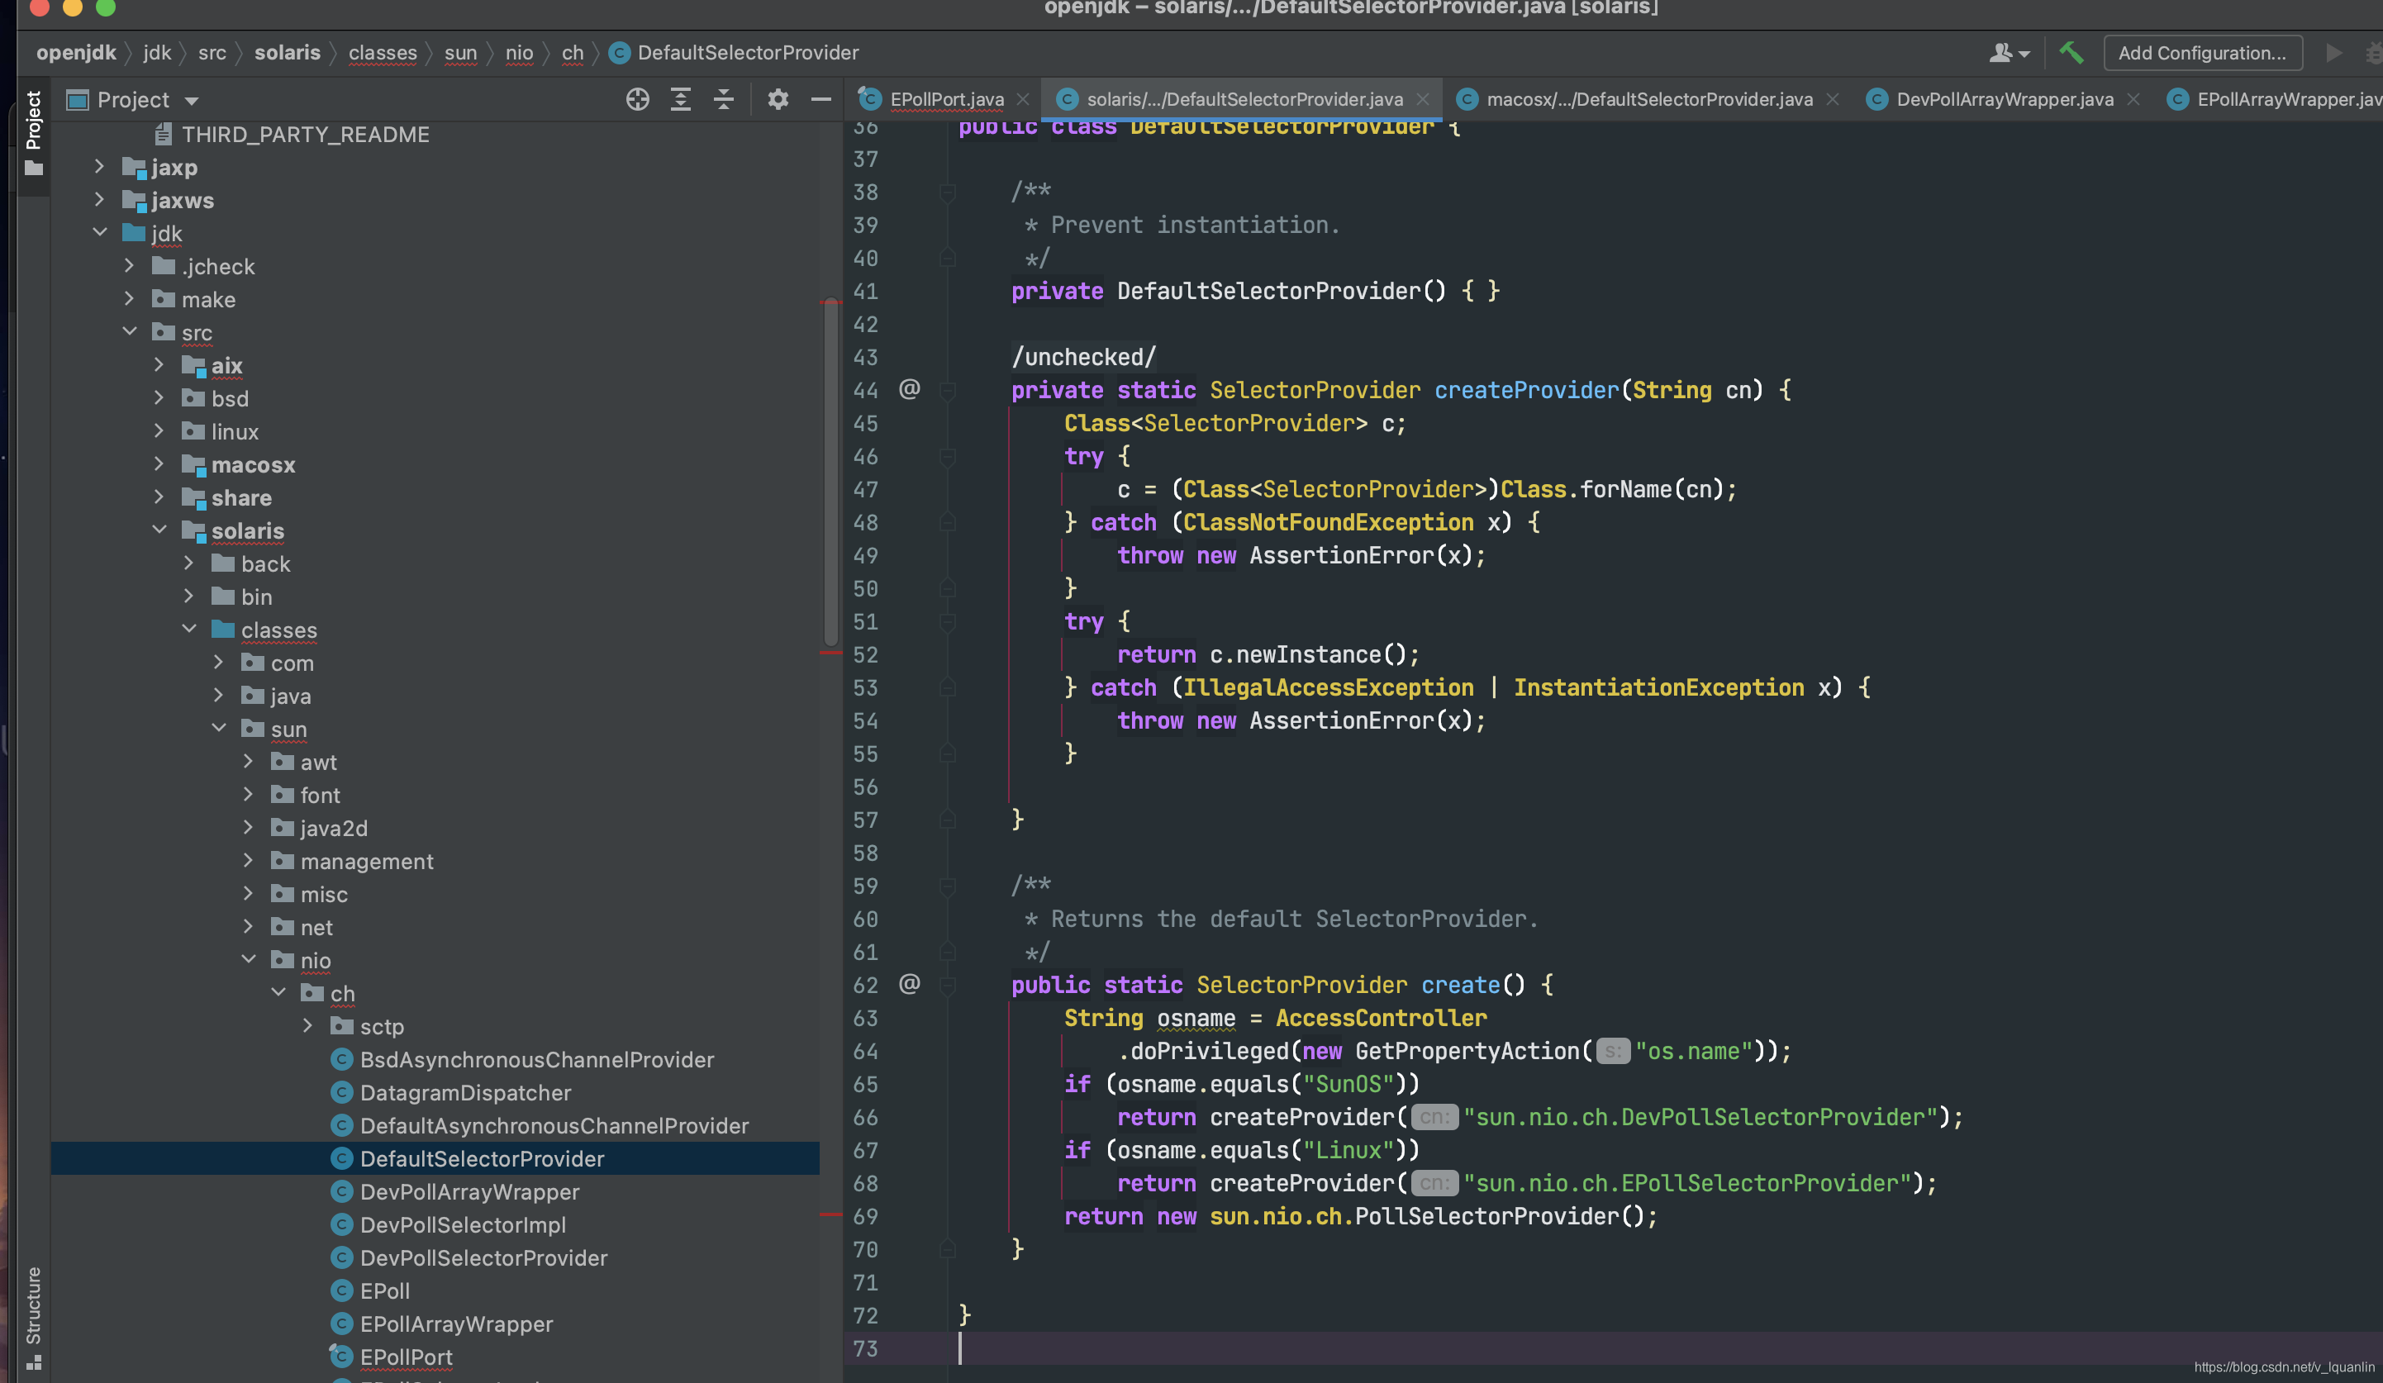The height and width of the screenshot is (1383, 2383).
Task: Collapse the classes folder
Action: pyautogui.click(x=189, y=630)
